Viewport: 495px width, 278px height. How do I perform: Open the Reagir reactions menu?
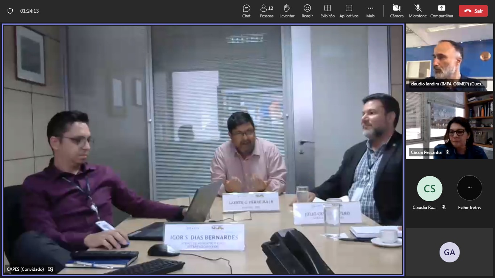(x=307, y=11)
